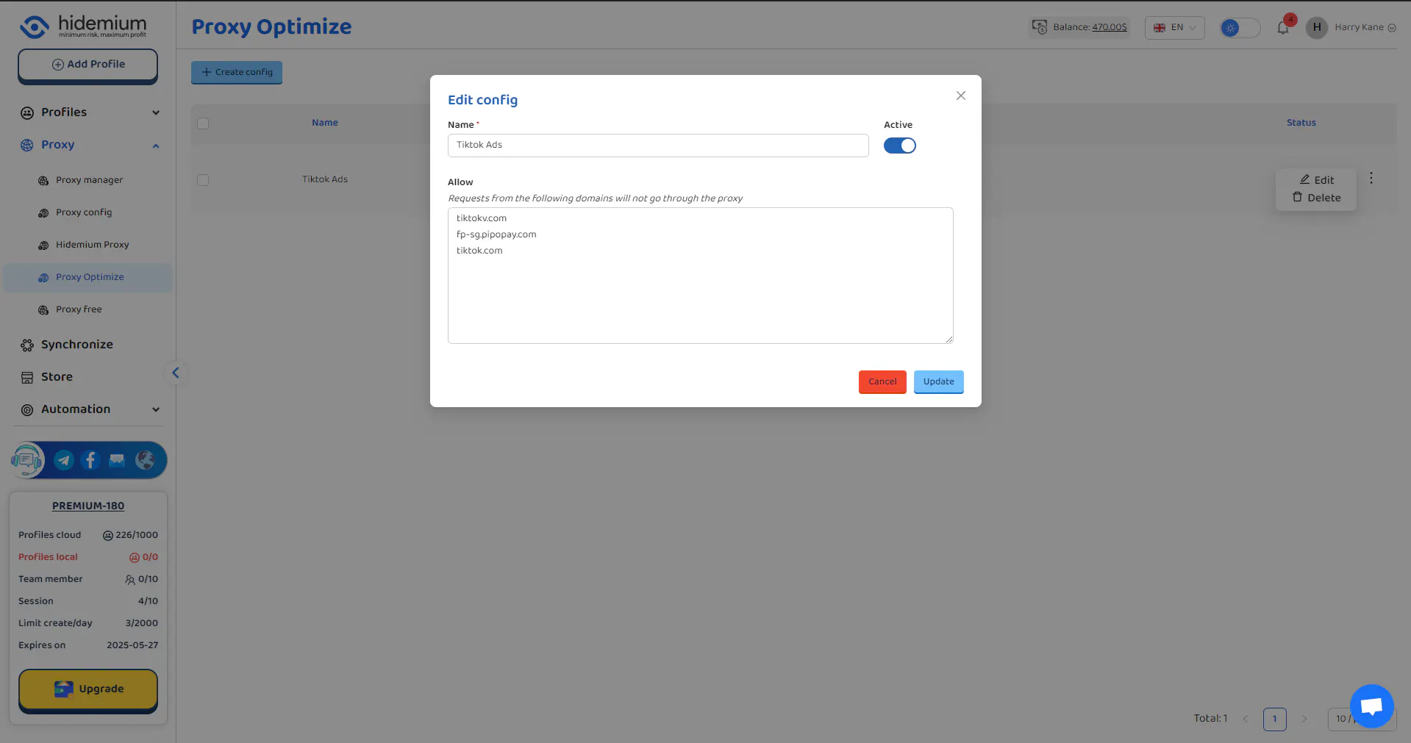
Task: Open the PREMIUM-180 plan link
Action: 88,506
